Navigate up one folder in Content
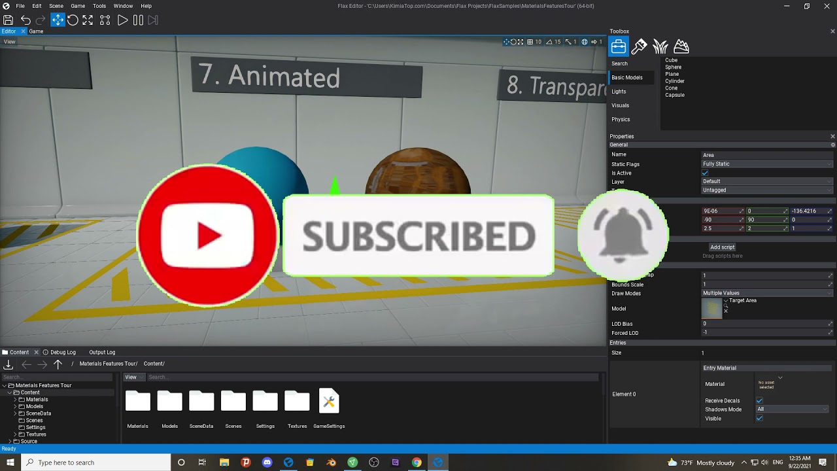837x471 pixels. coord(58,364)
